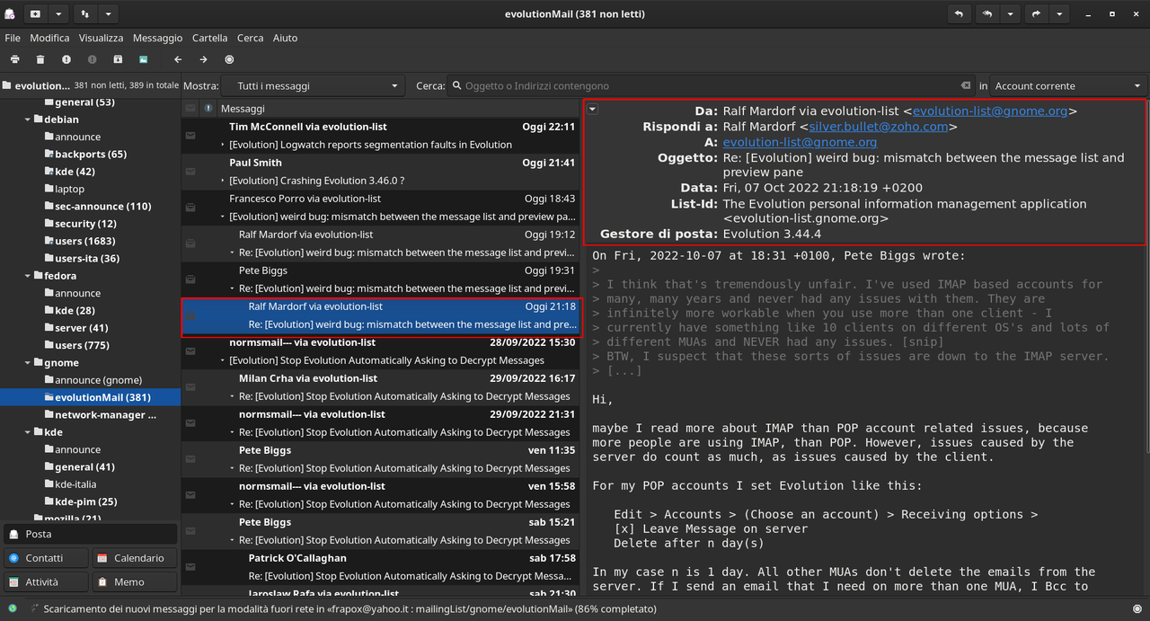The image size is (1150, 621).
Task: Switch to the Posta view
Action: coord(90,534)
